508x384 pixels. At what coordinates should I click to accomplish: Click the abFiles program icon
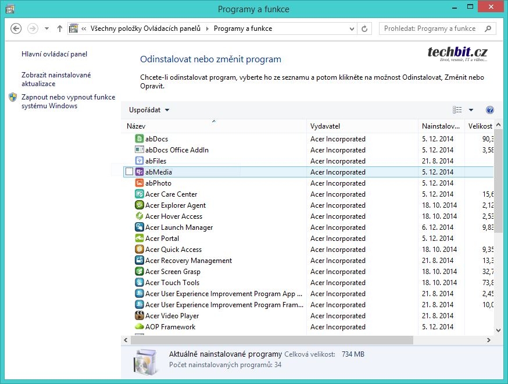139,161
